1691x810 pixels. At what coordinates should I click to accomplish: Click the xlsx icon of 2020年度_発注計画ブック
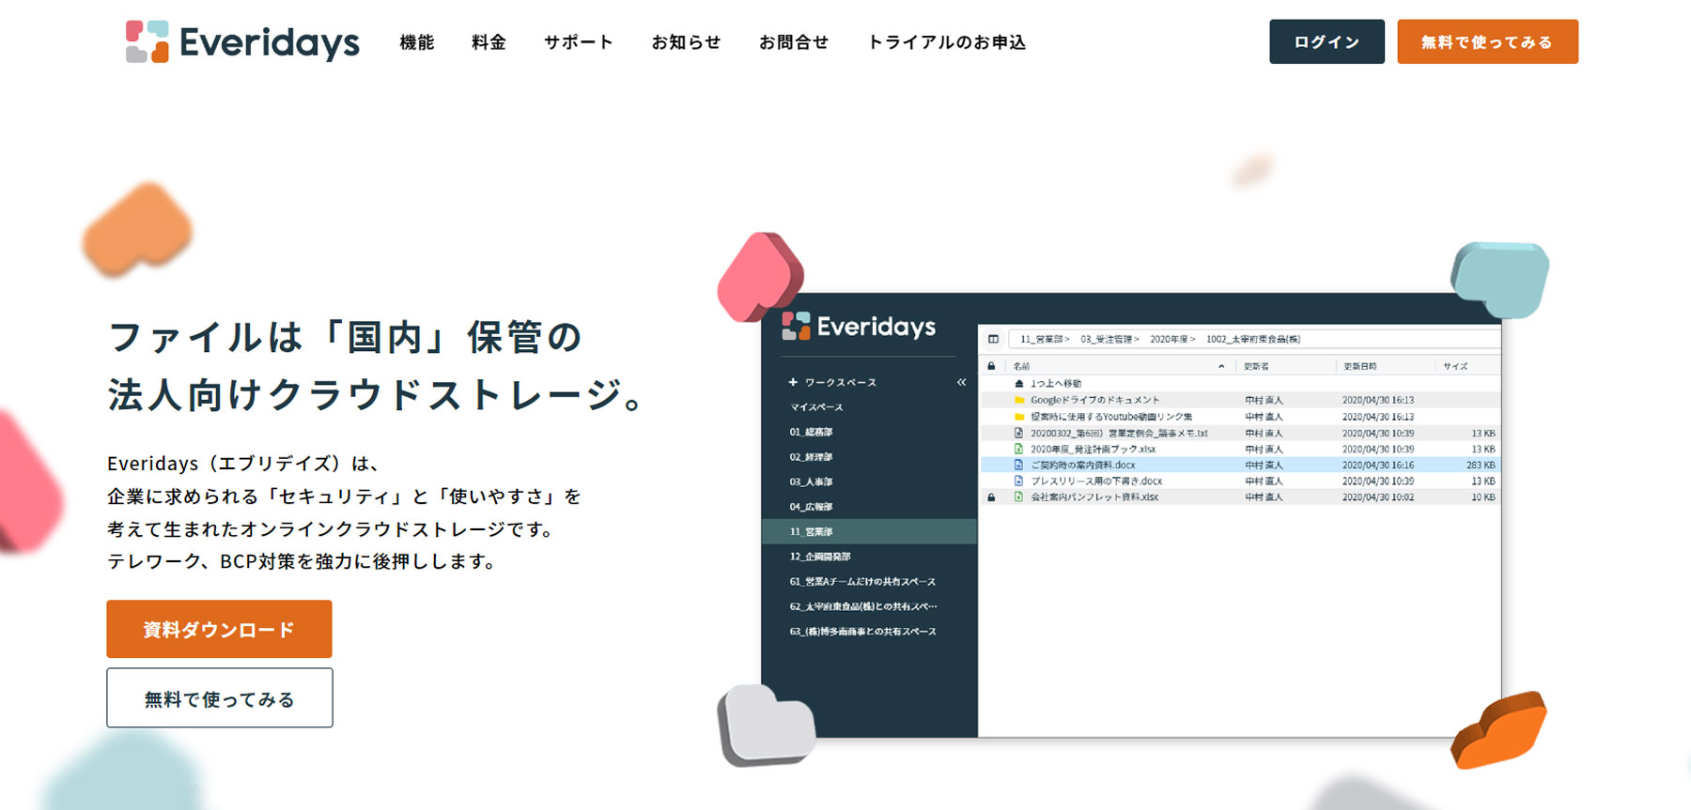tap(1019, 449)
